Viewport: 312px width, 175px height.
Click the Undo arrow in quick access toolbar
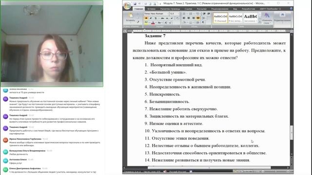click(139, 4)
